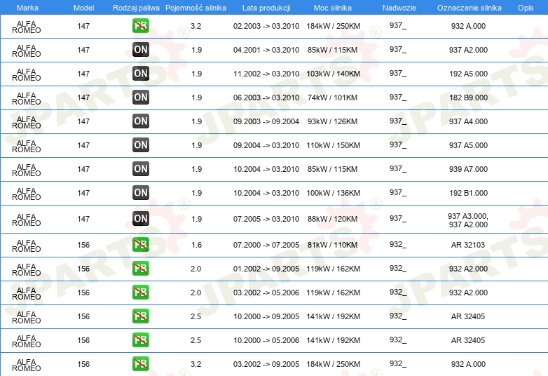Select the ON diesel icon in the 939 A7.000 row

click(140, 168)
